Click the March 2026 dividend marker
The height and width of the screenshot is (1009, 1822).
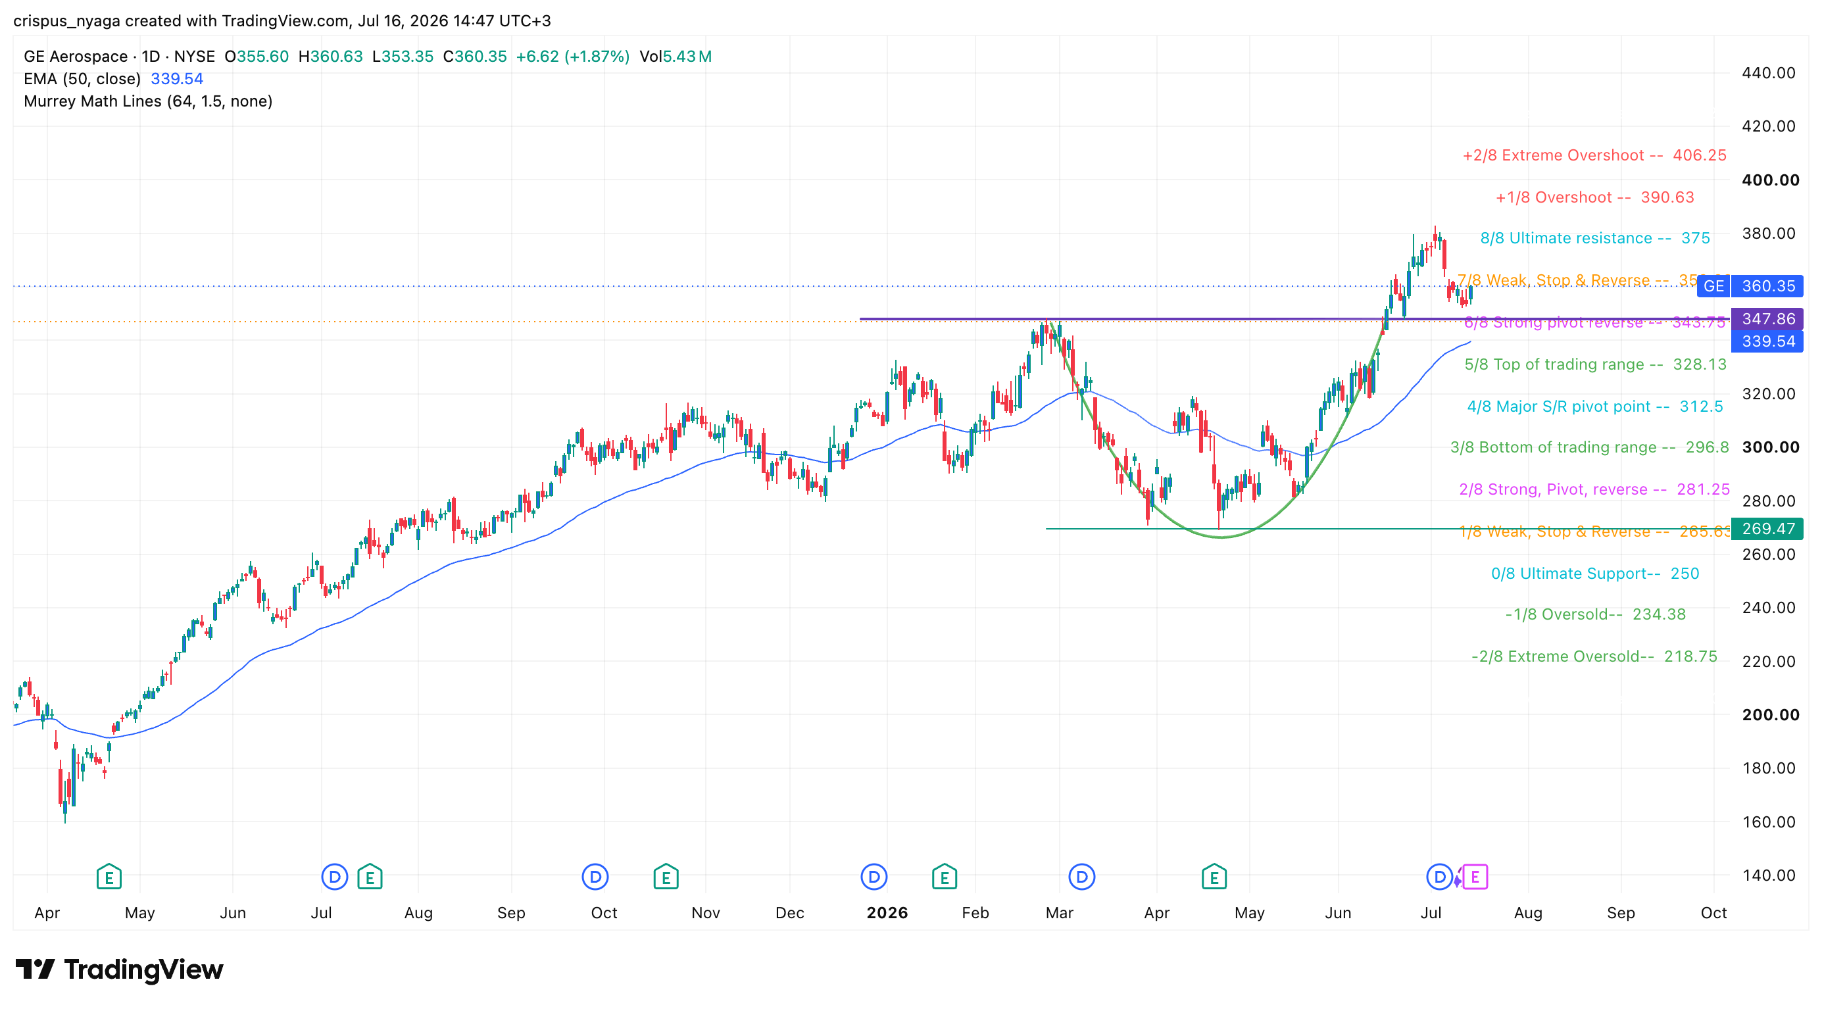[1081, 877]
